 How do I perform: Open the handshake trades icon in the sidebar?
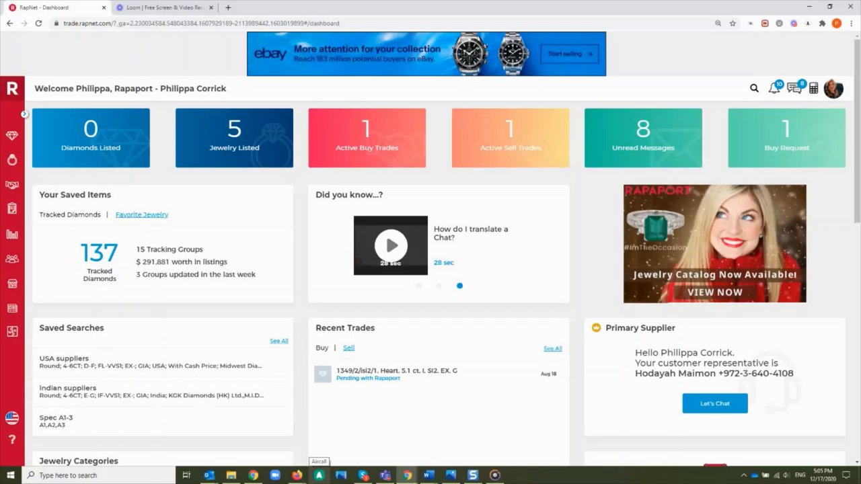click(12, 185)
